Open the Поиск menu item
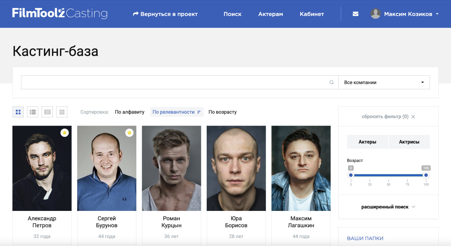Screen dimensions: 451x246 (x=232, y=14)
